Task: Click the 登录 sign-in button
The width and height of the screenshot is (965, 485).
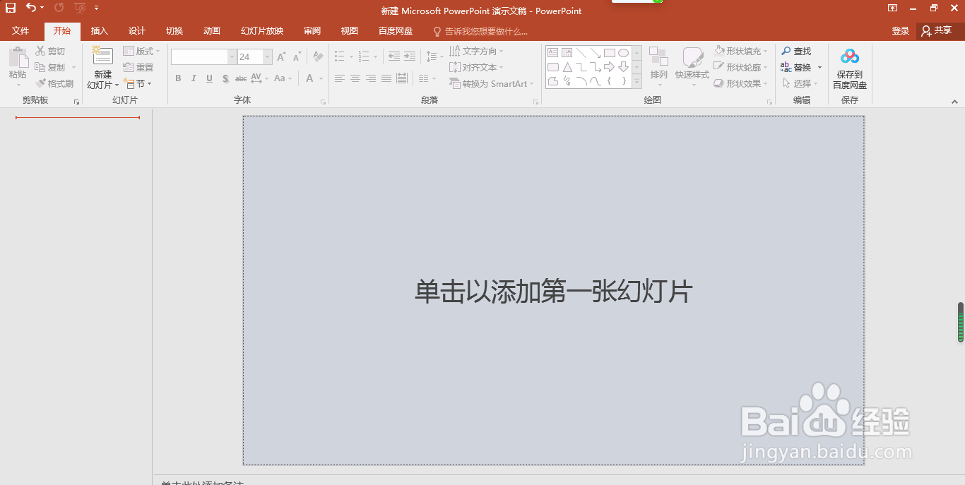Action: 899,30
